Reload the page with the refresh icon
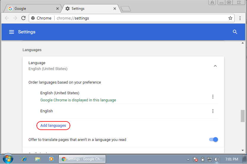The width and height of the screenshot is (247, 164). pyautogui.click(x=23, y=18)
